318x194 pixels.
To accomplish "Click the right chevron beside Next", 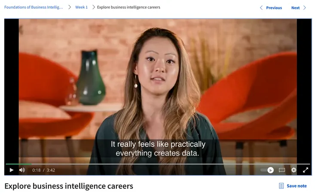I will click(304, 8).
